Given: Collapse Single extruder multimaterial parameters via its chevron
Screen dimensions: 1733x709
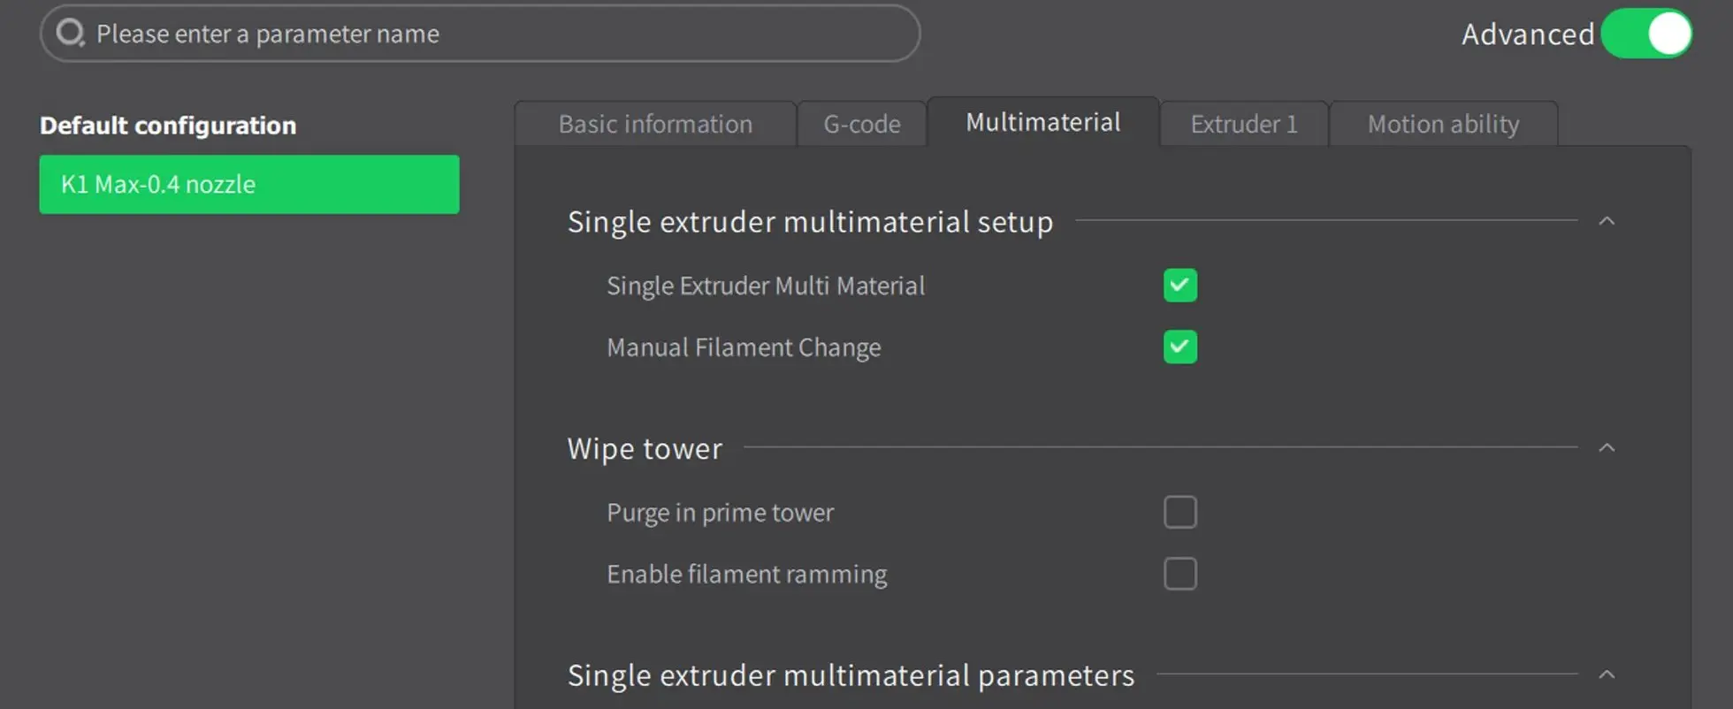Looking at the screenshot, I should (1607, 675).
